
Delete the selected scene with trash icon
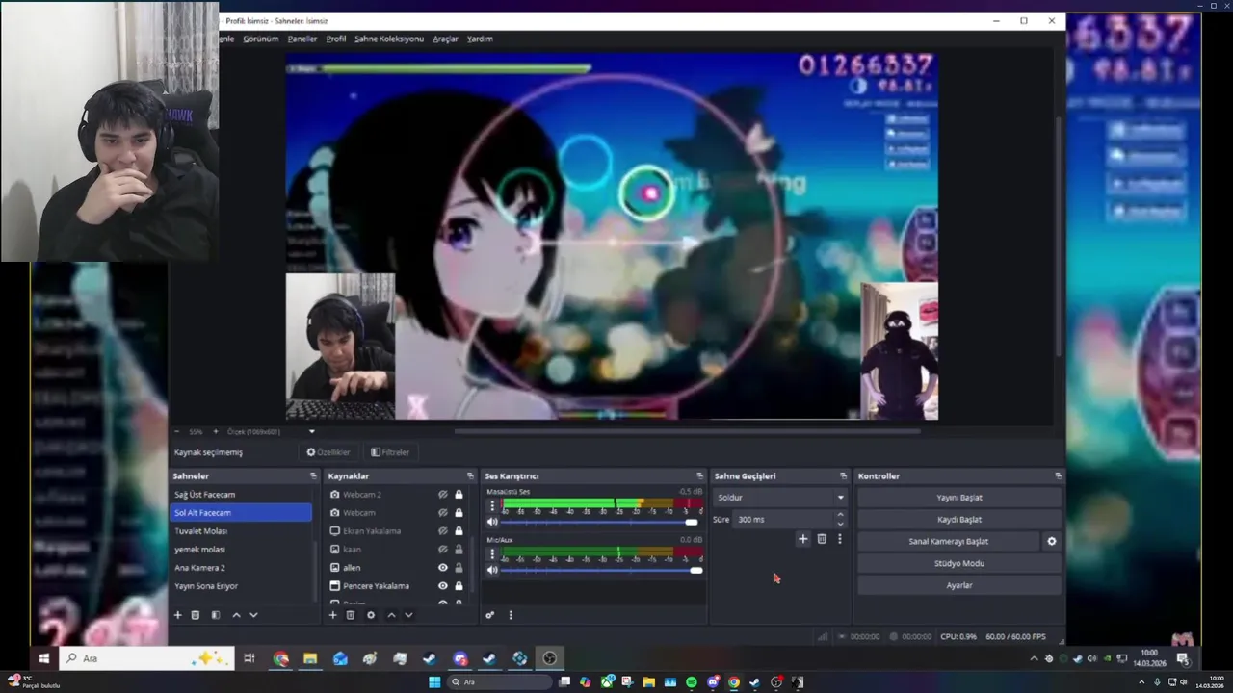point(196,615)
